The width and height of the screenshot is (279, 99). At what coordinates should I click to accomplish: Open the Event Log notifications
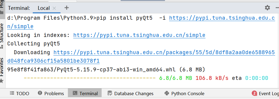[265, 94]
